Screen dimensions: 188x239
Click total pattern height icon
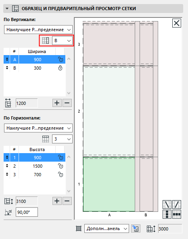[8, 201]
